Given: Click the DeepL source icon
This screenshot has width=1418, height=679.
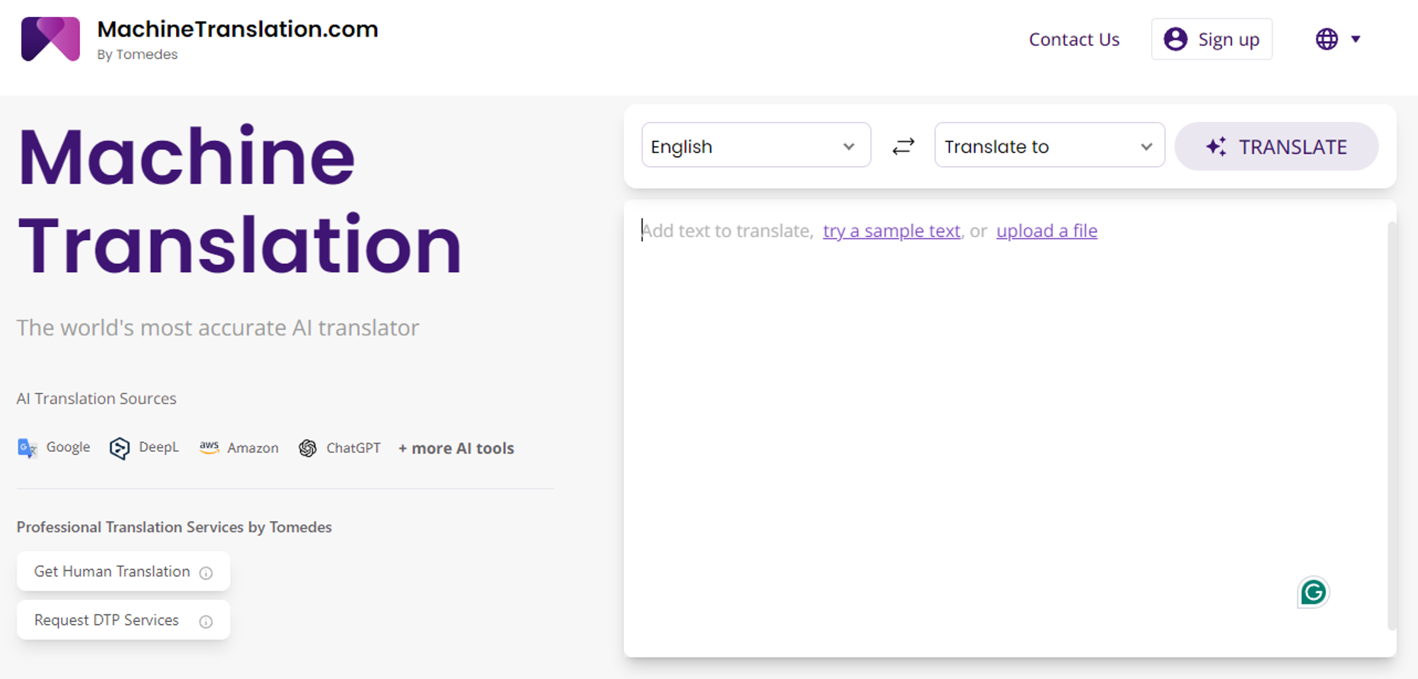Looking at the screenshot, I should tap(120, 448).
